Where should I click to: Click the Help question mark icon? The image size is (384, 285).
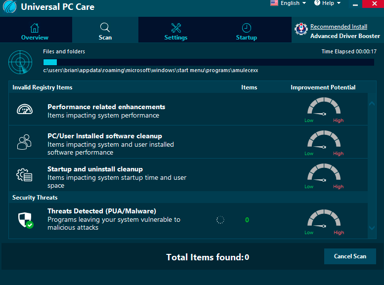click(317, 2)
